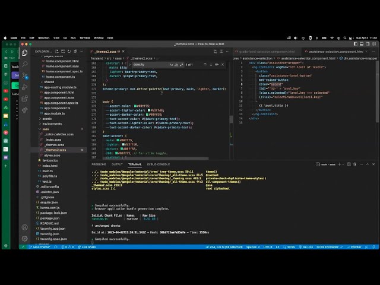Expand the environments folder
The width and height of the screenshot is (380, 285).
coord(59,124)
